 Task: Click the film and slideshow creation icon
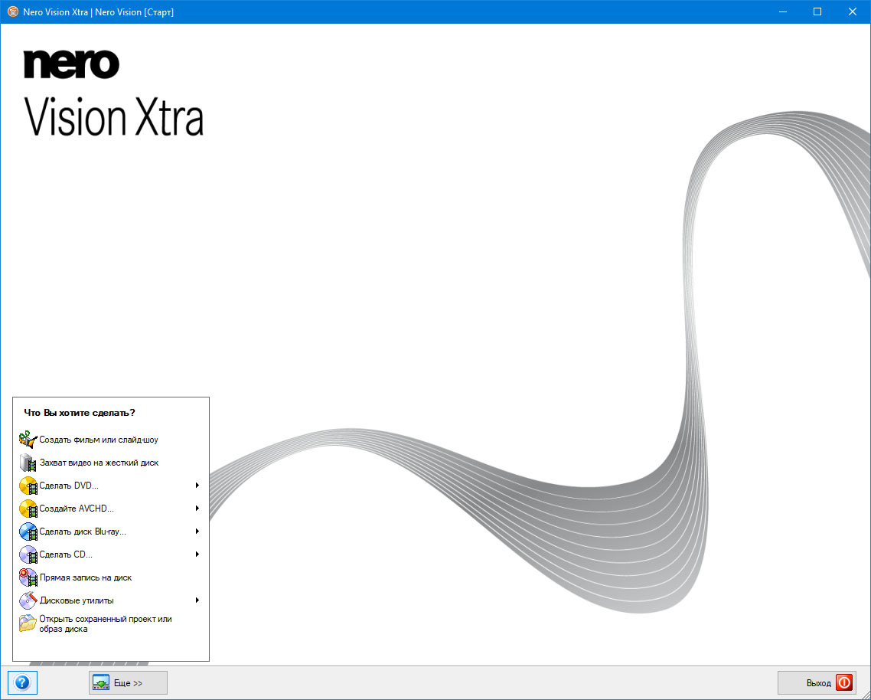coord(28,440)
